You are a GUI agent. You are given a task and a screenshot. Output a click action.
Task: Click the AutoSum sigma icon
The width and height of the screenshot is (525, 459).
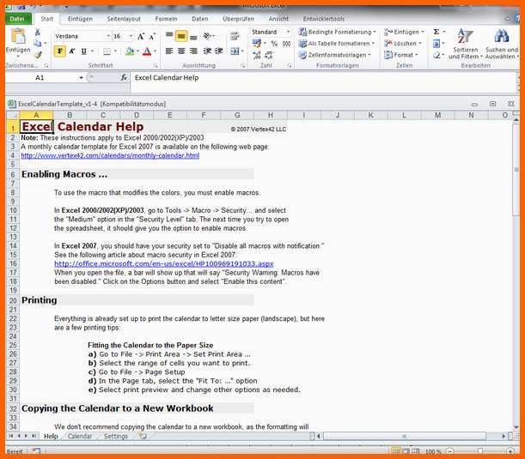[436, 32]
